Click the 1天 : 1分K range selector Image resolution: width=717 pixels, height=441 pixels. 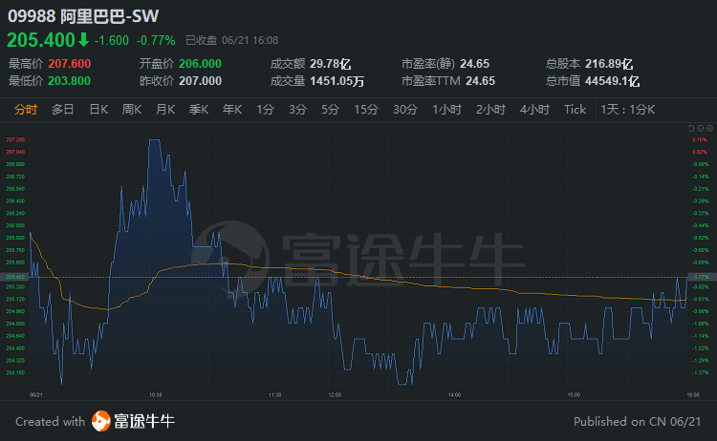[628, 110]
